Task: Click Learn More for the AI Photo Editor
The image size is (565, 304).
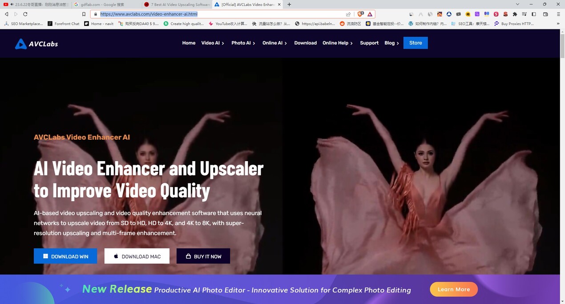Action: pyautogui.click(x=453, y=289)
